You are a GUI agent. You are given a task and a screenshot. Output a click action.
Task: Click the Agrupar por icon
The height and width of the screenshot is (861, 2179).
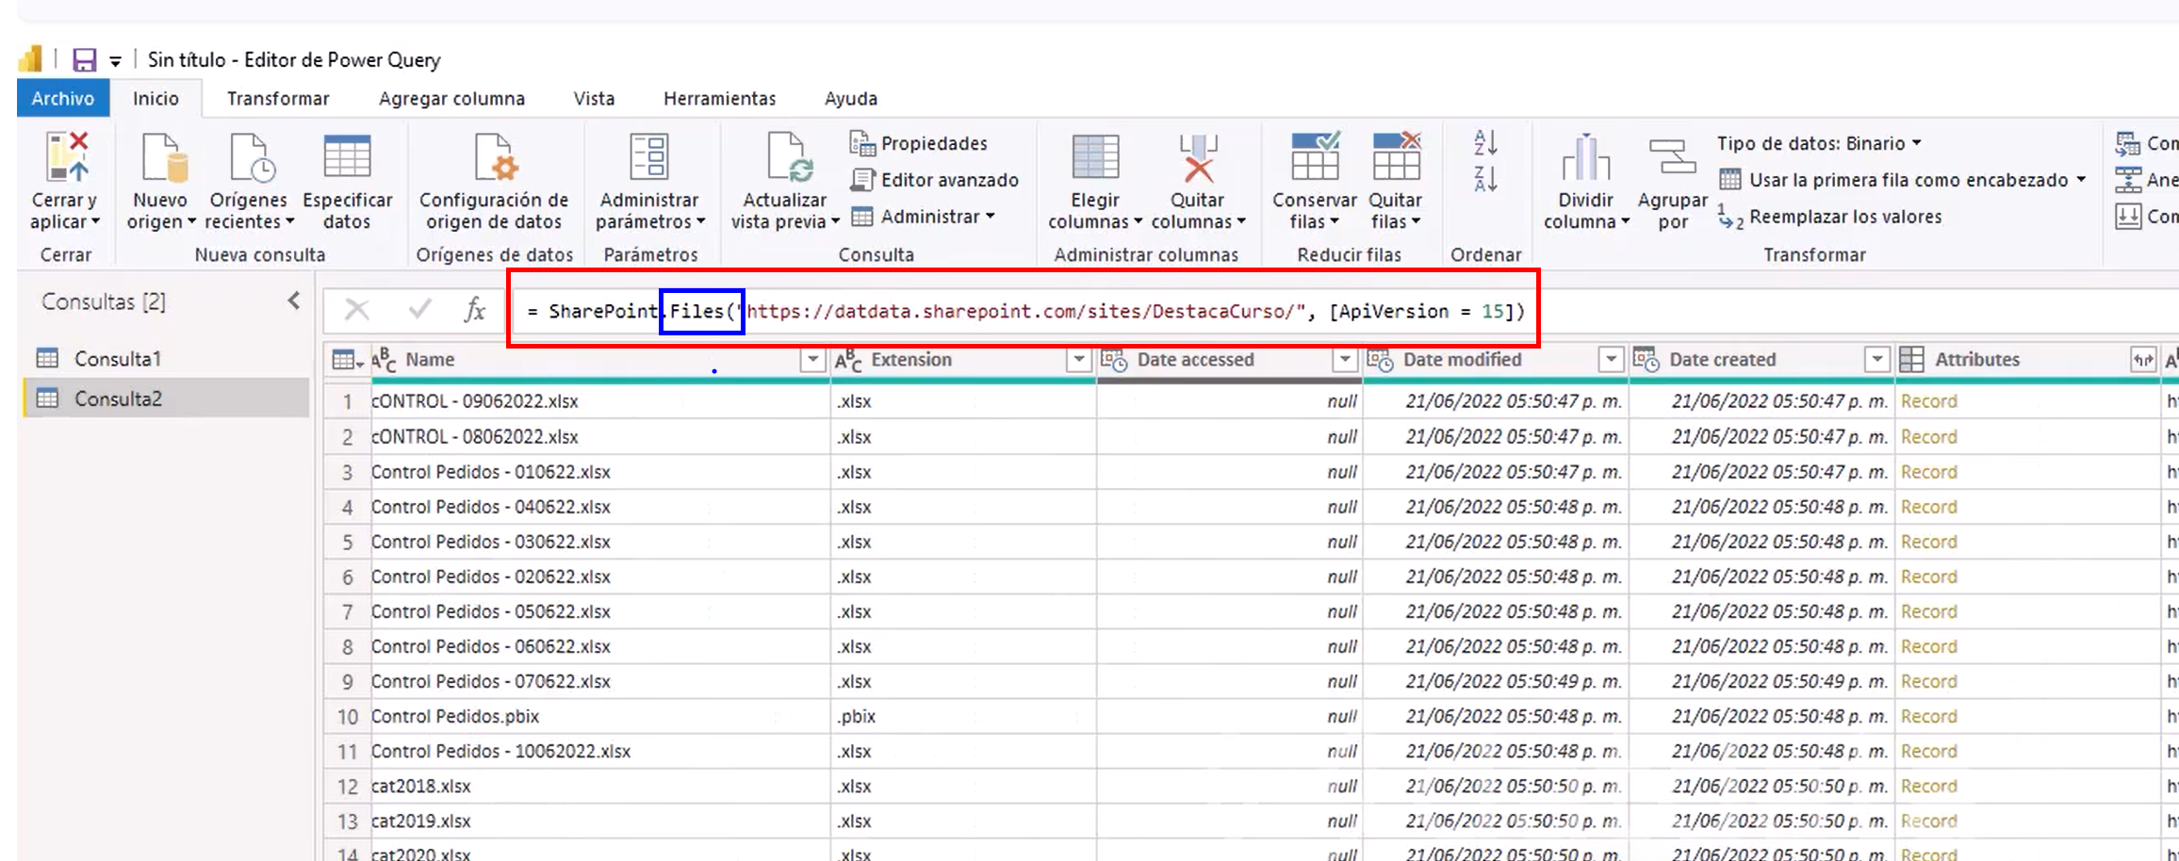coord(1672,157)
